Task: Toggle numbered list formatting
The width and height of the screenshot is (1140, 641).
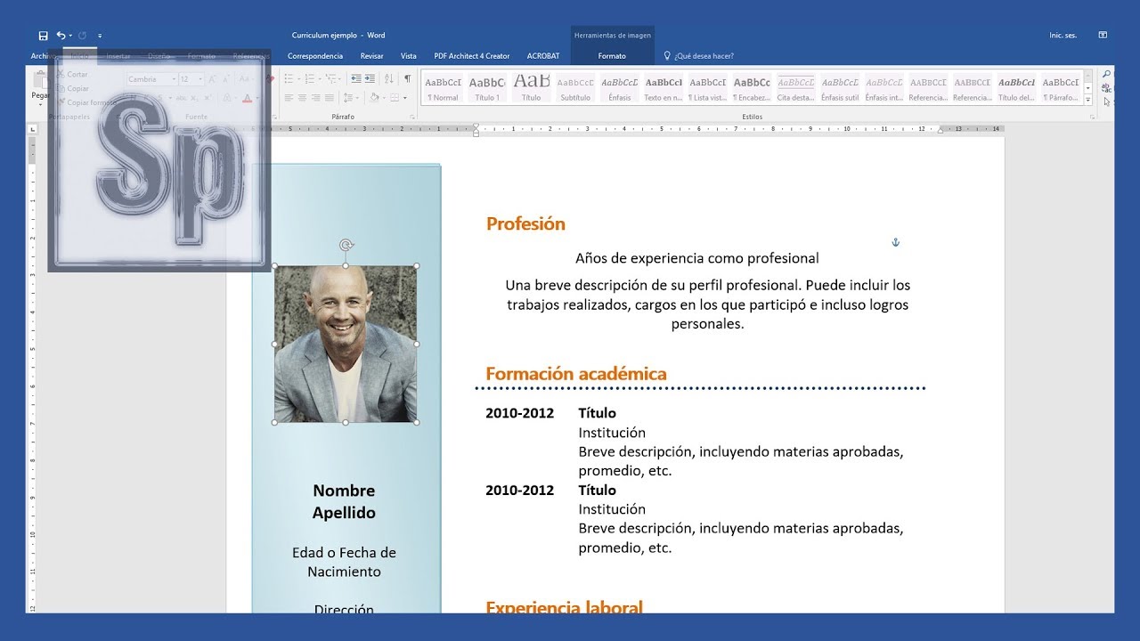Action: point(309,78)
